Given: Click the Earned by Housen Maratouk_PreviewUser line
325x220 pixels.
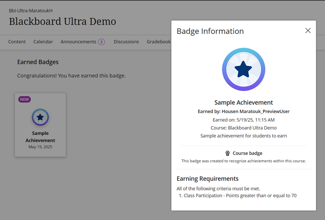Looking at the screenshot, I should pos(243,111).
